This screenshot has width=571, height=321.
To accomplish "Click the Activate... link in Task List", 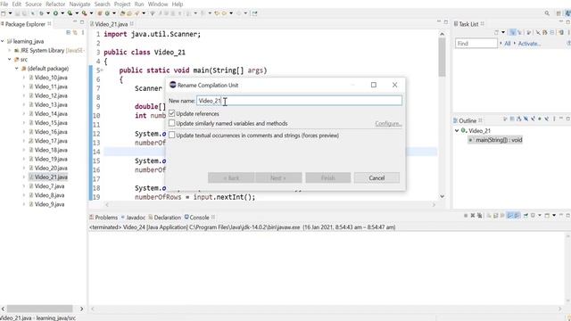I will pyautogui.click(x=529, y=44).
